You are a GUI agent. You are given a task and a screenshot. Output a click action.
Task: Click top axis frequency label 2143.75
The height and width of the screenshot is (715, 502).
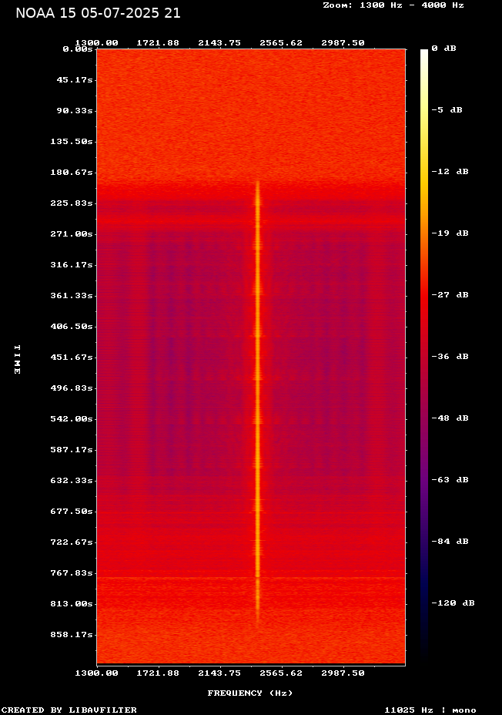coord(219,43)
